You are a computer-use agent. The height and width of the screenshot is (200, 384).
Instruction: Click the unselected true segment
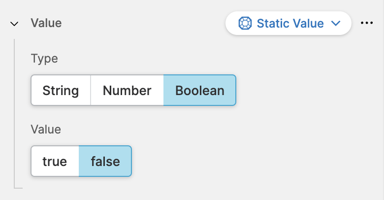click(55, 161)
